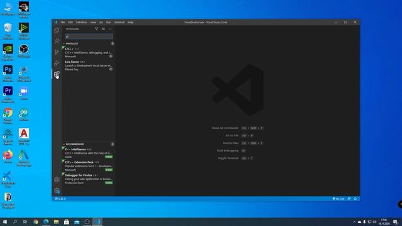Open Google Chrome desktop shortcut
The image size is (402, 226).
(8, 116)
